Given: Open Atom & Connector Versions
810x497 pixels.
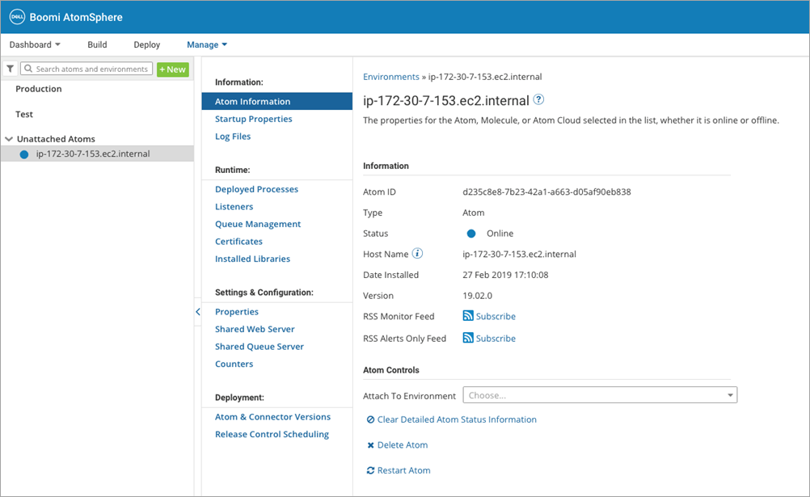Looking at the screenshot, I should coord(272,417).
